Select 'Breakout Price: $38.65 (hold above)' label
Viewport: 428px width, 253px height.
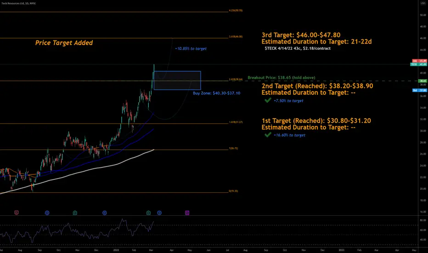pyautogui.click(x=281, y=78)
